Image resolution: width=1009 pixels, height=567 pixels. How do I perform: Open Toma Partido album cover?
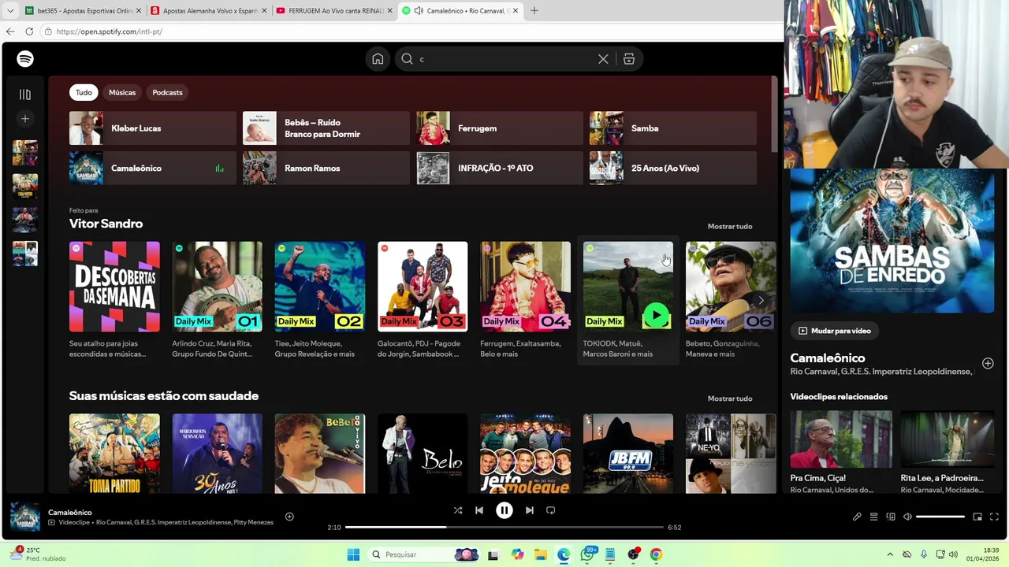click(114, 454)
